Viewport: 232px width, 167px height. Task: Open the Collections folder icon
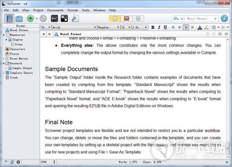tap(19, 18)
